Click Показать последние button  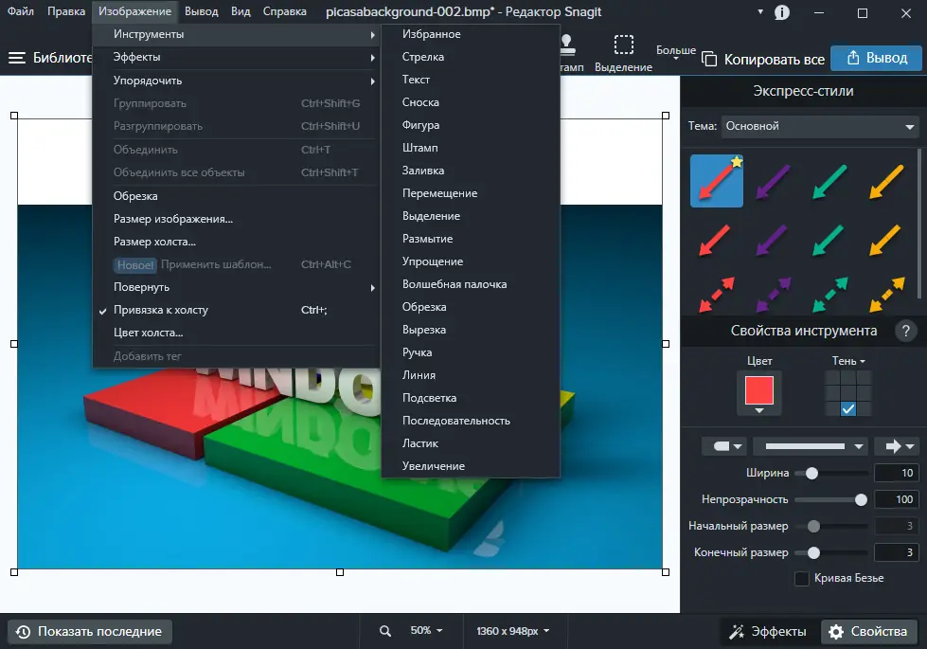point(90,631)
